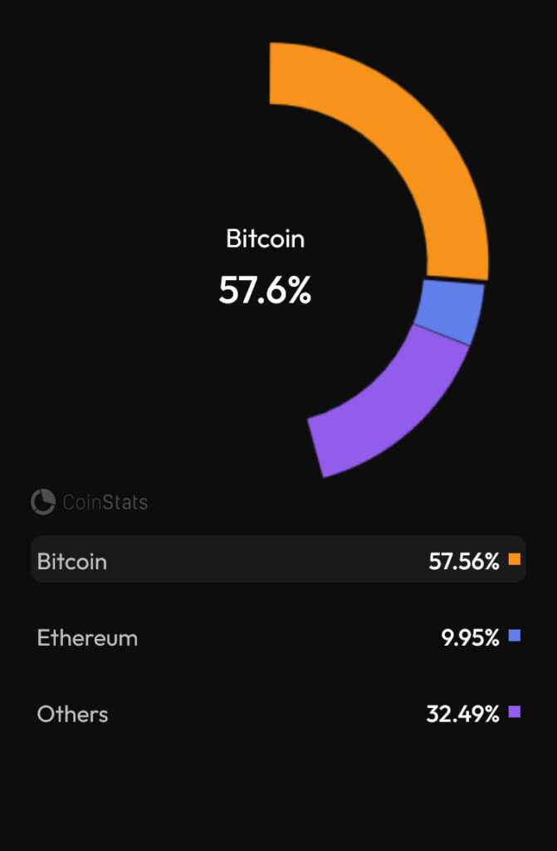Click the 9.95% Ethereum dominance value
This screenshot has height=851, width=557.
pyautogui.click(x=470, y=637)
